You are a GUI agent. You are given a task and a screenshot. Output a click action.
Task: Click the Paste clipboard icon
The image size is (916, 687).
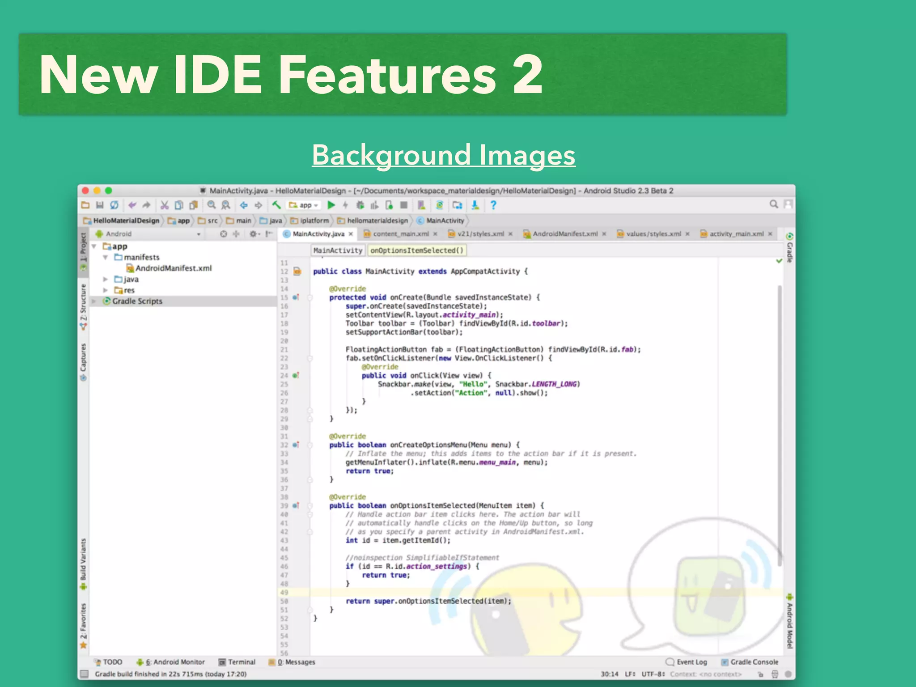[x=193, y=205]
